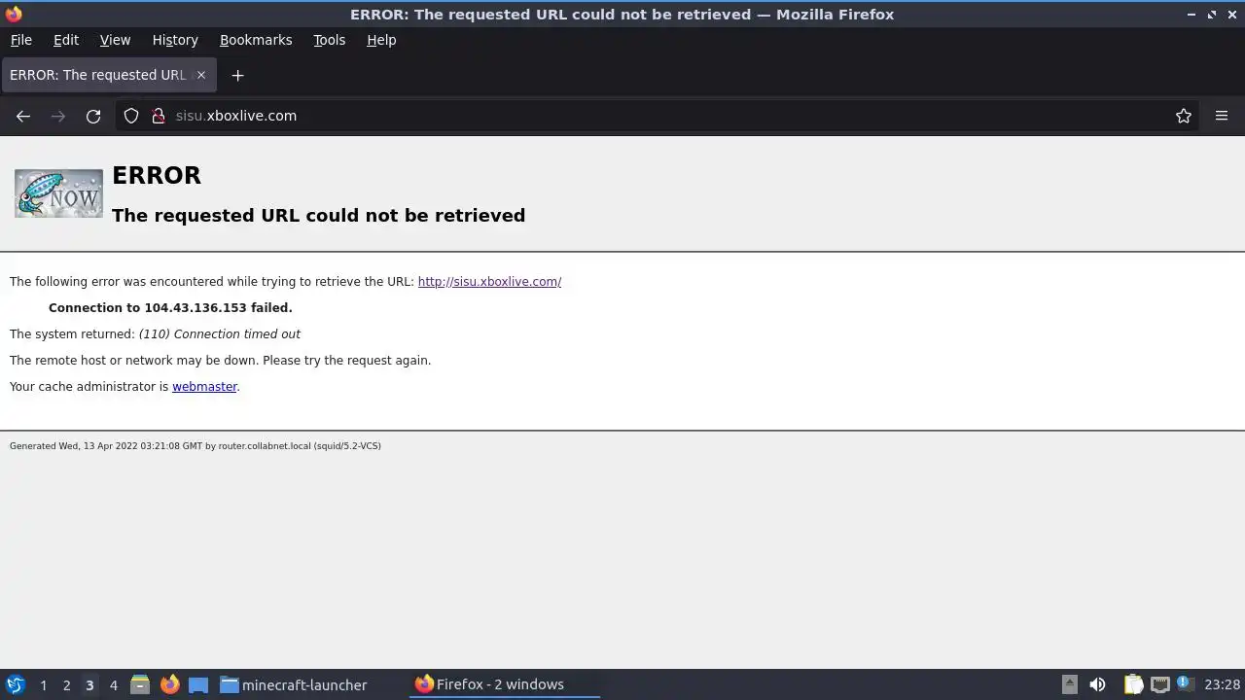Click the 'Connection to 104.43.136.153 failed.' text

point(170,308)
